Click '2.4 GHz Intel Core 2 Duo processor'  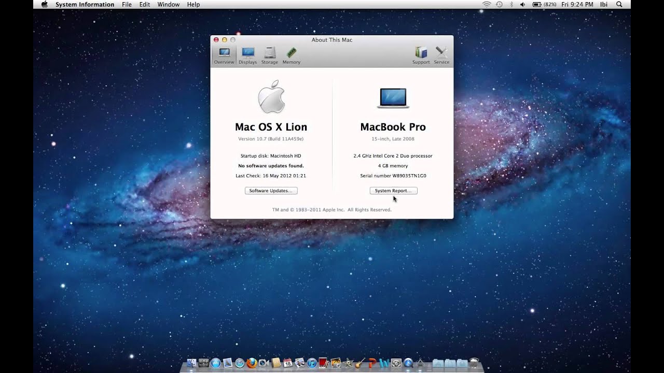[x=393, y=156]
